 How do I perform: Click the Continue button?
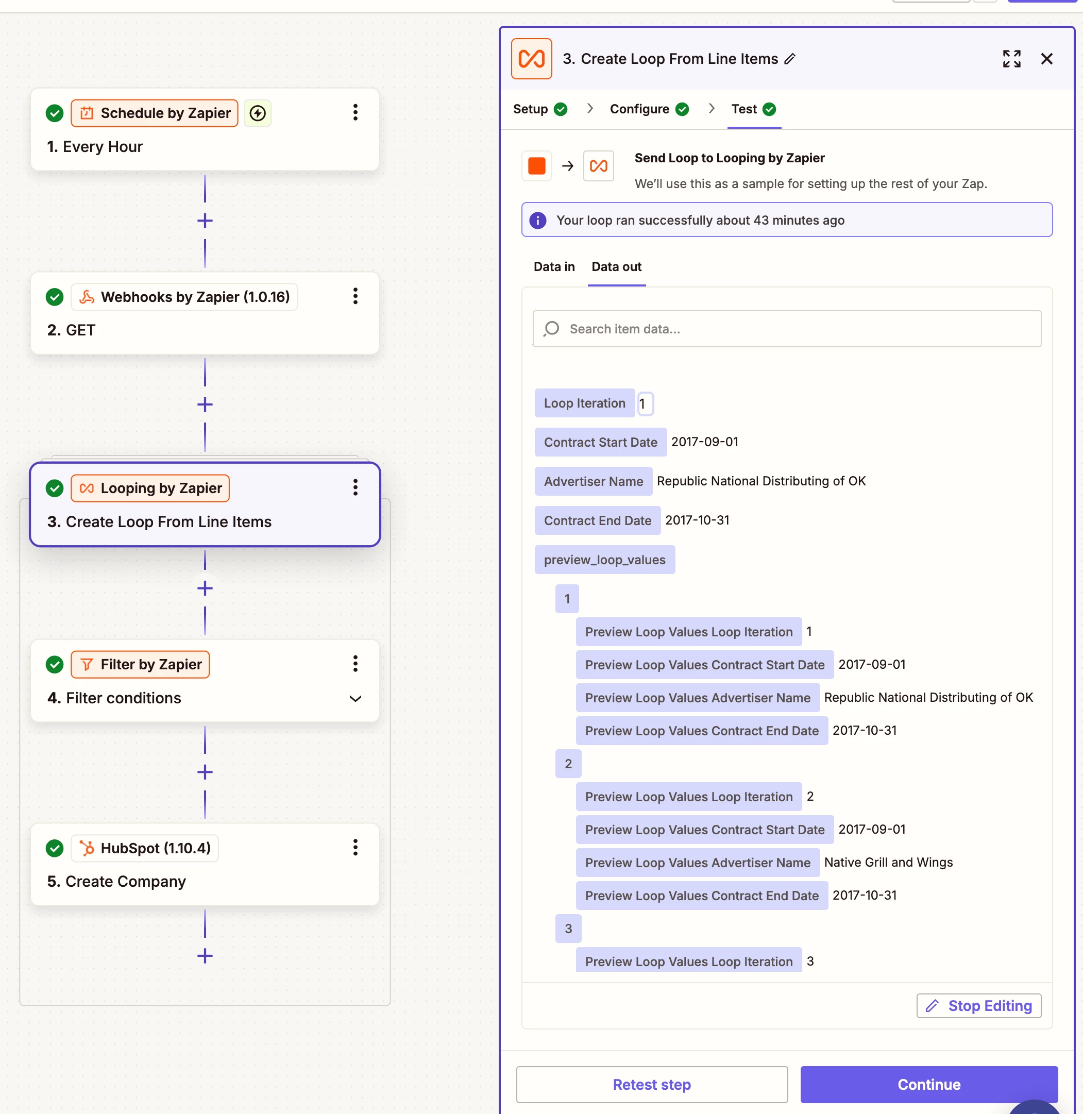(929, 1085)
